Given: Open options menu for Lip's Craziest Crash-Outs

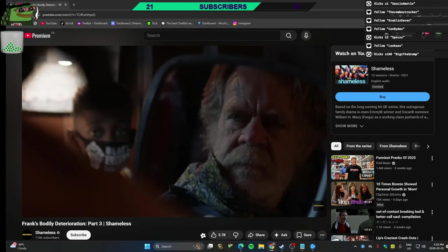Looking at the screenshot, I should [432, 238].
